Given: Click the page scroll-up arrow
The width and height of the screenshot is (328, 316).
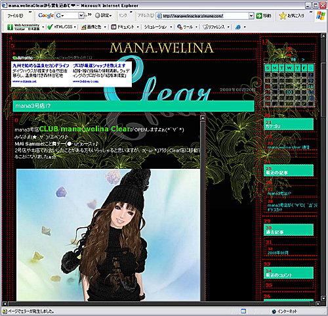Looking at the screenshot, I should [323, 36].
